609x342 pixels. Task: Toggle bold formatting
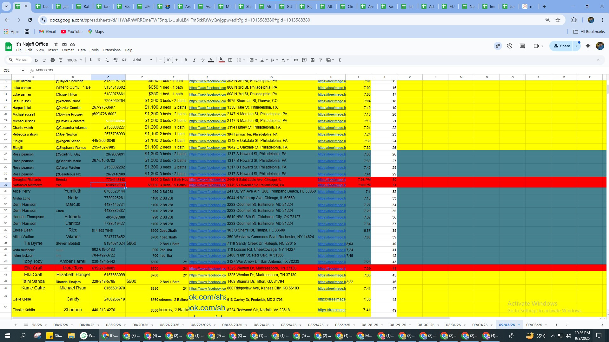tap(186, 60)
